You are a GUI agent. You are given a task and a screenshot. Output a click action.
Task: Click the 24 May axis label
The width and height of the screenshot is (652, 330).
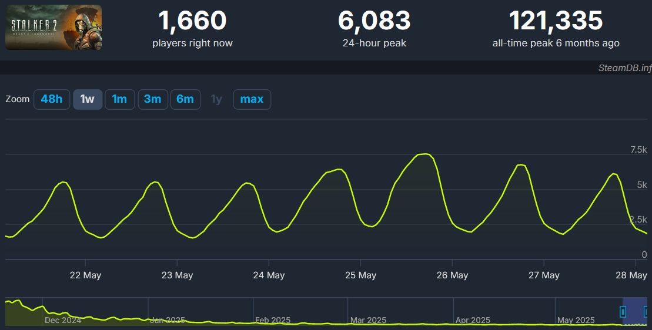(x=269, y=275)
